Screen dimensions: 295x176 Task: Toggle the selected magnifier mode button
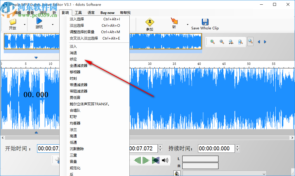click(250, 42)
